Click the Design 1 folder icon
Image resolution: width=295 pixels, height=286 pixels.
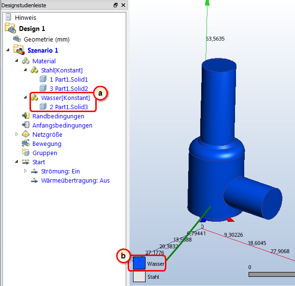[10, 28]
